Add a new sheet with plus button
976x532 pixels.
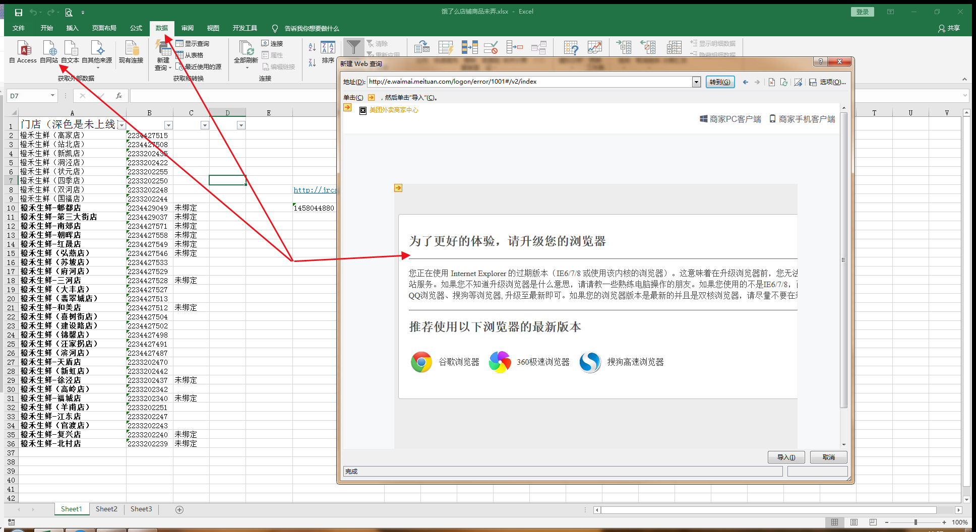coord(179,510)
